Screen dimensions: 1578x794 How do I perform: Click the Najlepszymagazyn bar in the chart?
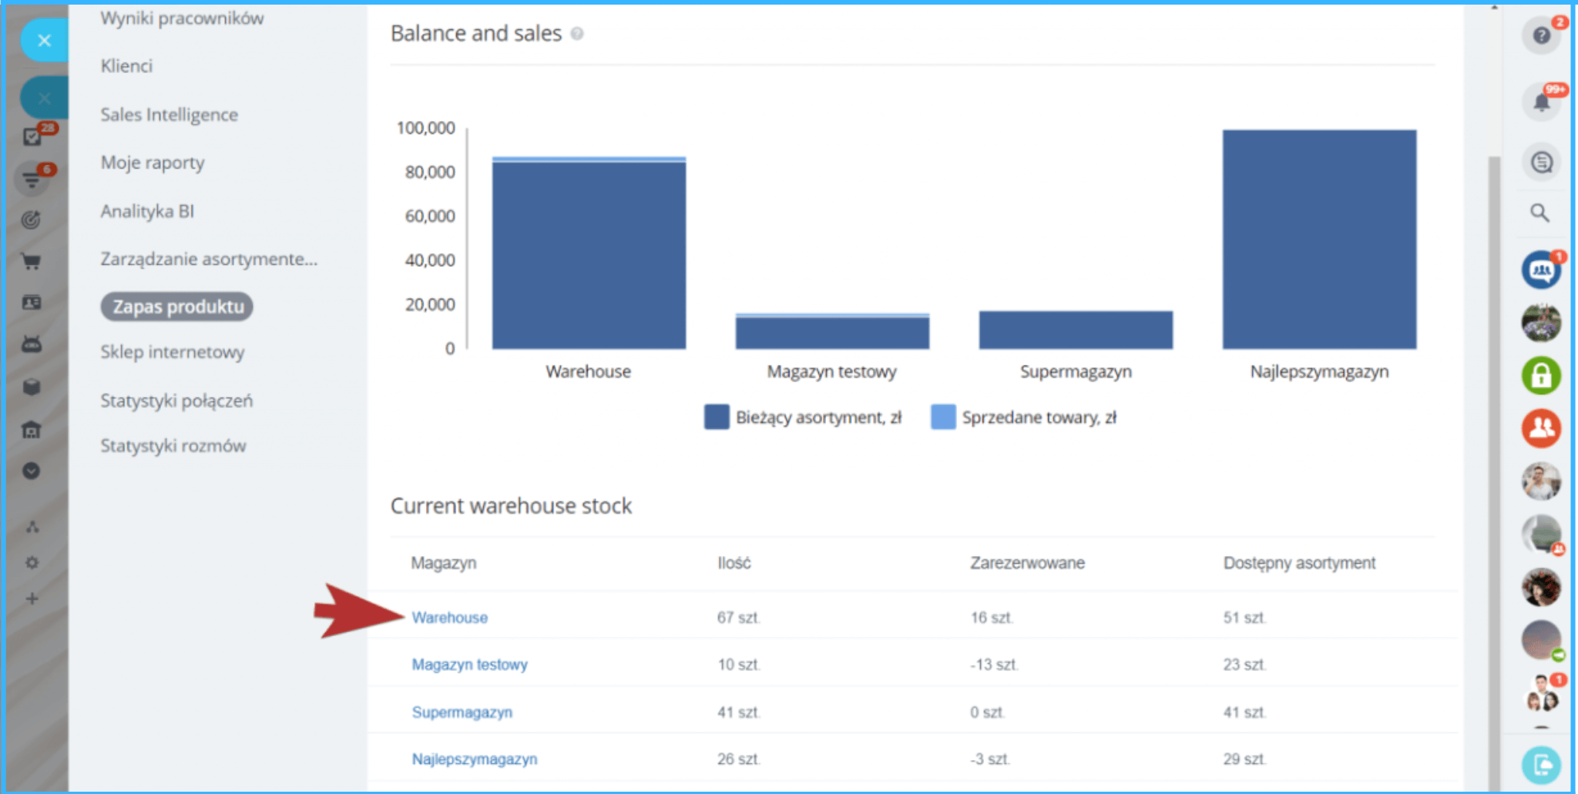pos(1319,240)
